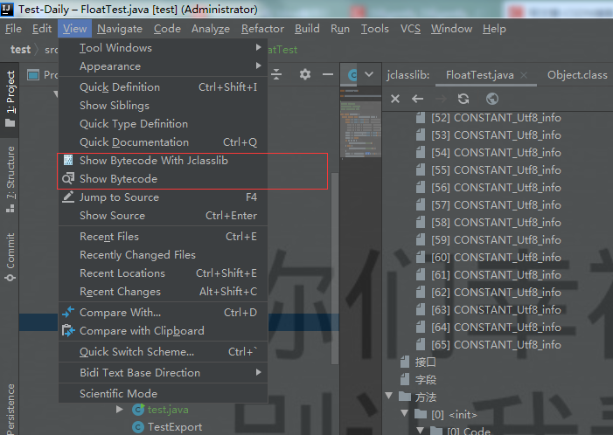Expand the test.java tree node

[120, 410]
